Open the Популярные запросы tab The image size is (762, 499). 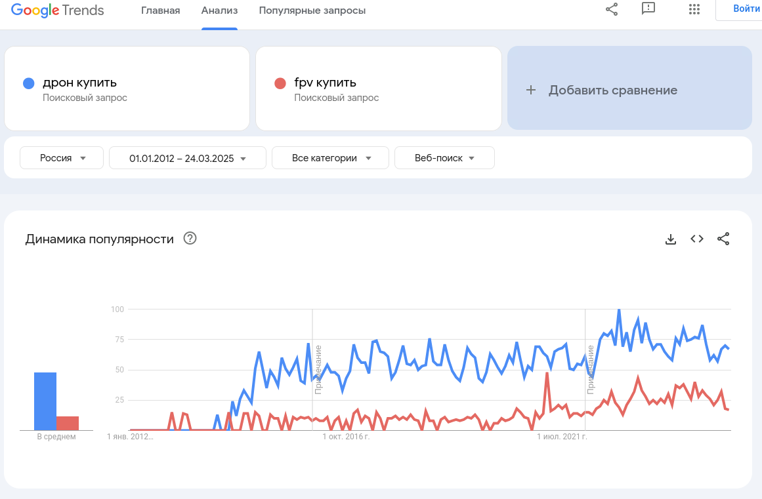pos(312,10)
